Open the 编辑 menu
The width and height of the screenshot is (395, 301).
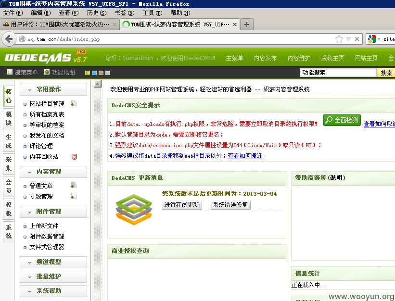[x=41, y=13]
